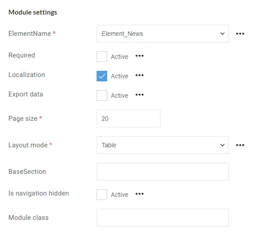Tick the Export data Active checkbox
The width and height of the screenshot is (258, 234).
coord(102,96)
